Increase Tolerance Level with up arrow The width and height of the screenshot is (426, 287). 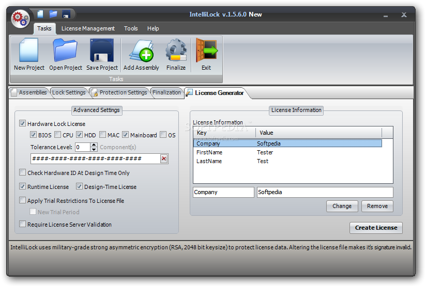point(94,145)
